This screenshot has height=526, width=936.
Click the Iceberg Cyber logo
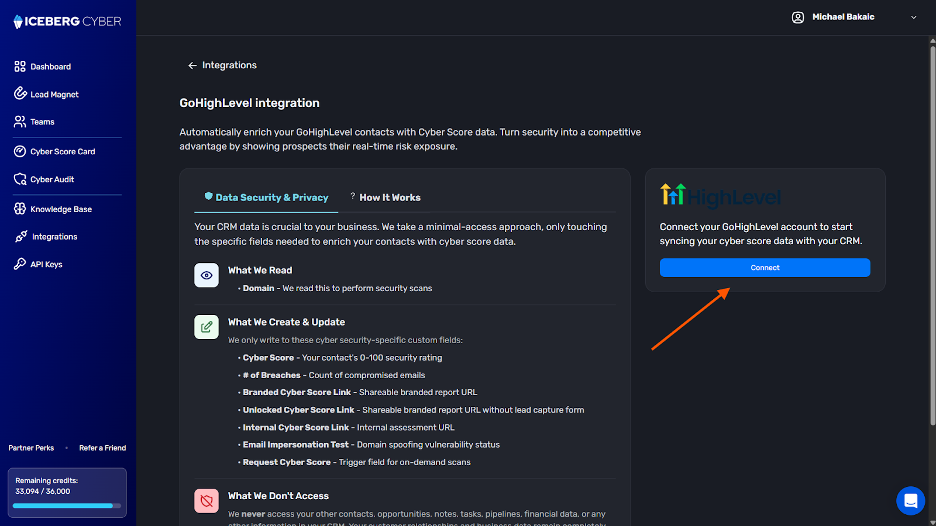point(67,22)
